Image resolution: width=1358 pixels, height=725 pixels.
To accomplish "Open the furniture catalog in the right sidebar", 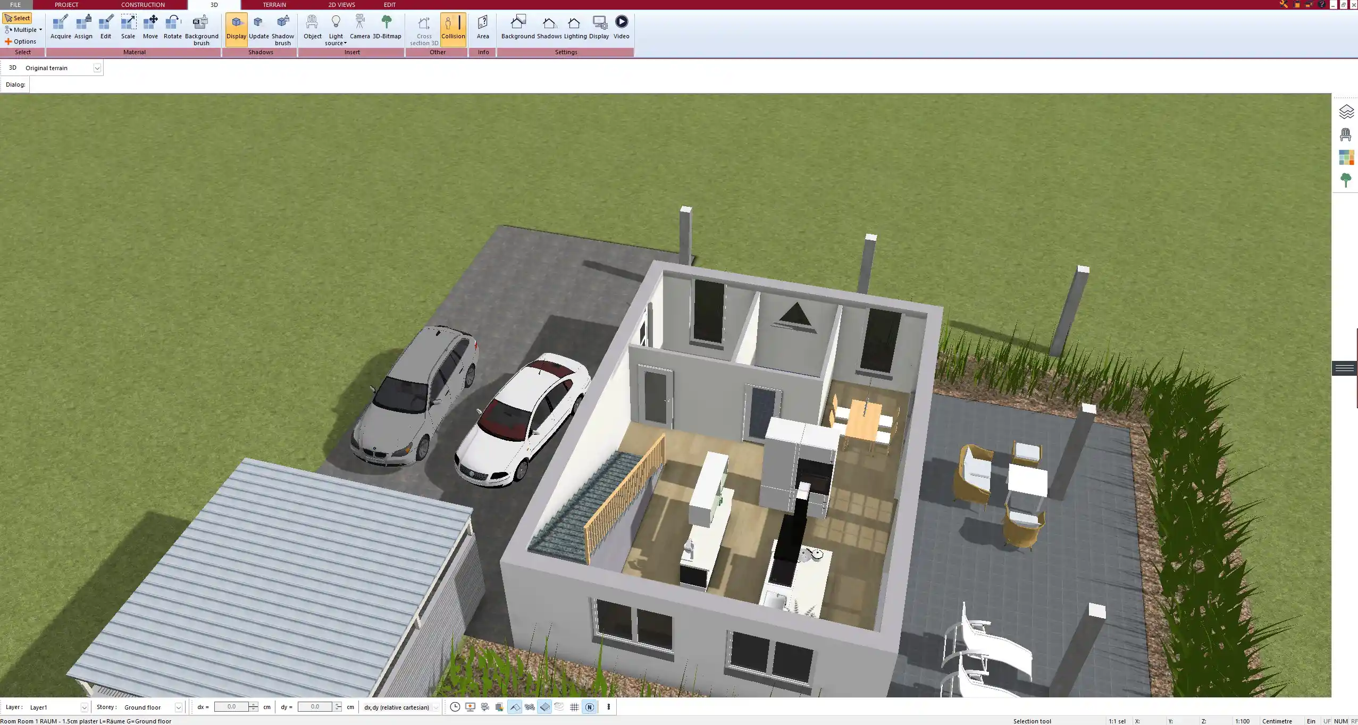I will coord(1346,134).
